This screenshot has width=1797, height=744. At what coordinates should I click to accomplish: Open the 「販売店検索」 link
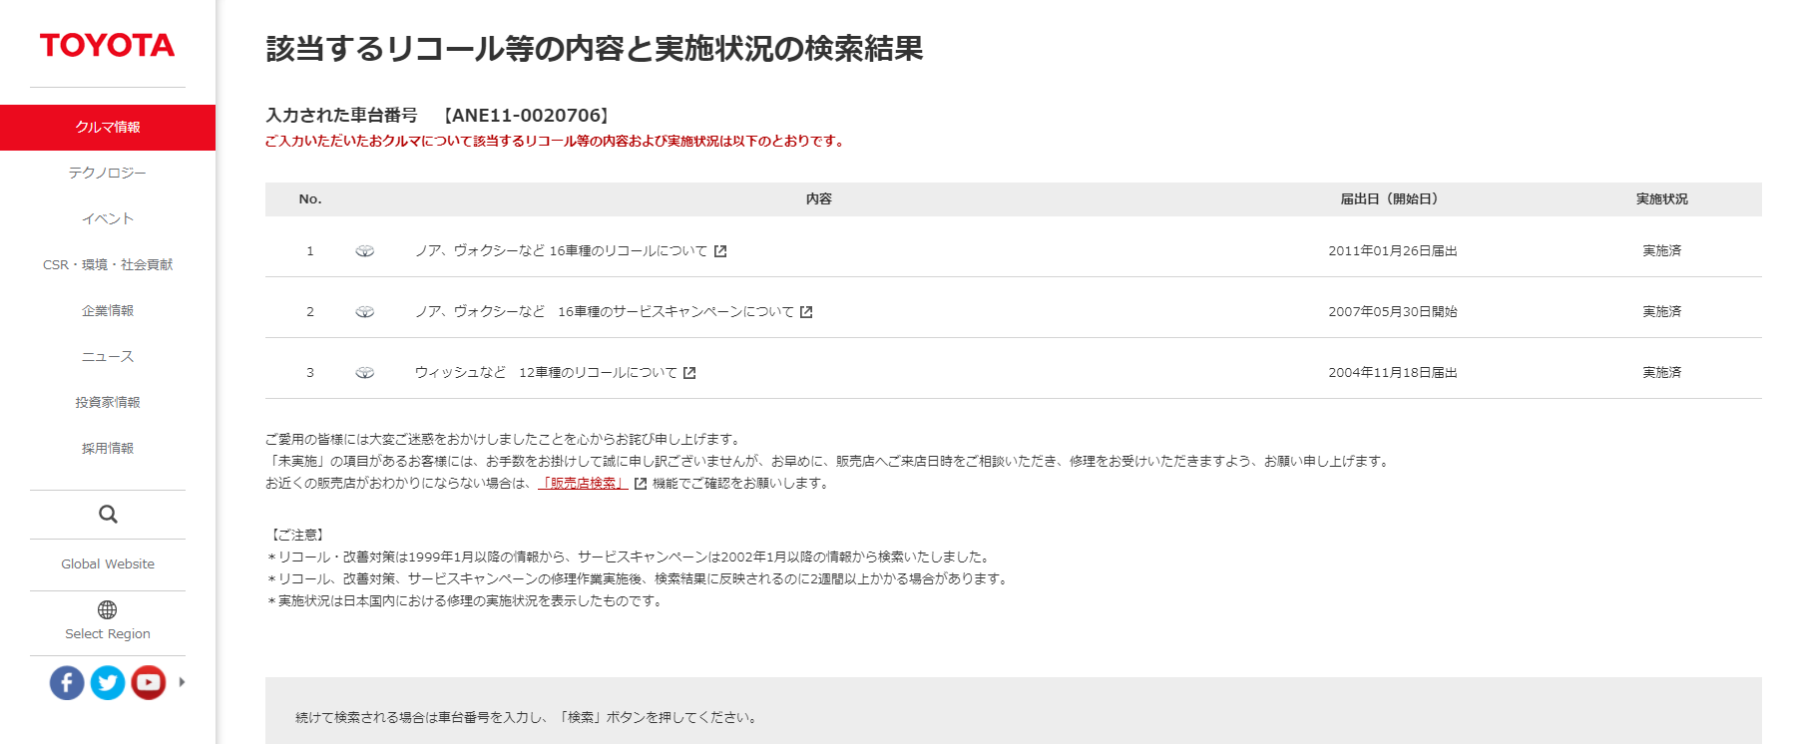(x=583, y=484)
